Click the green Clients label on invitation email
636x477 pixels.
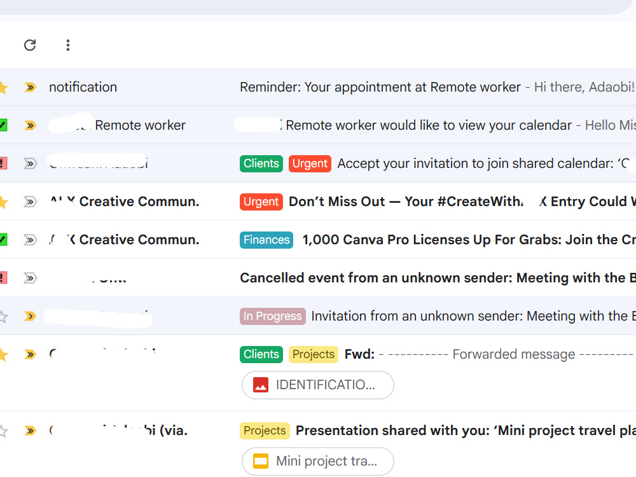click(x=261, y=163)
